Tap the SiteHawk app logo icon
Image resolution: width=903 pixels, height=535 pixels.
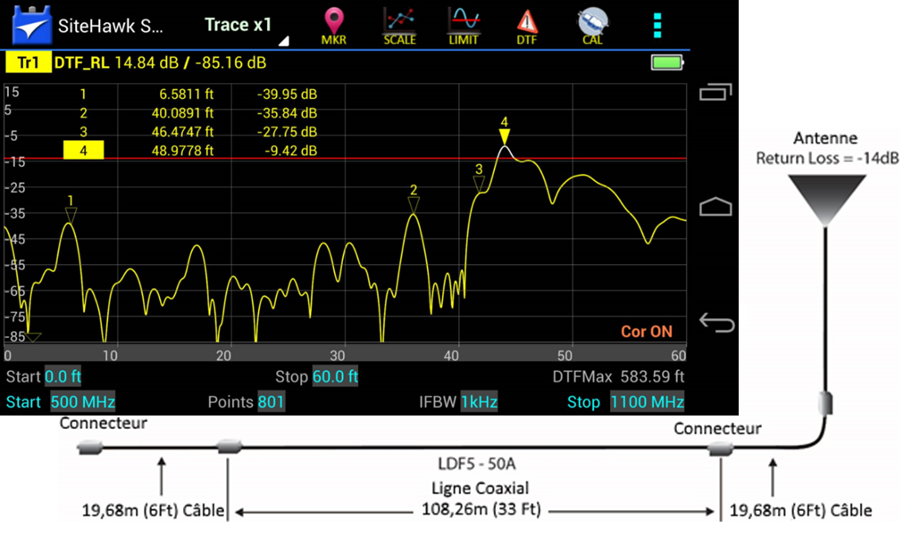(x=31, y=26)
